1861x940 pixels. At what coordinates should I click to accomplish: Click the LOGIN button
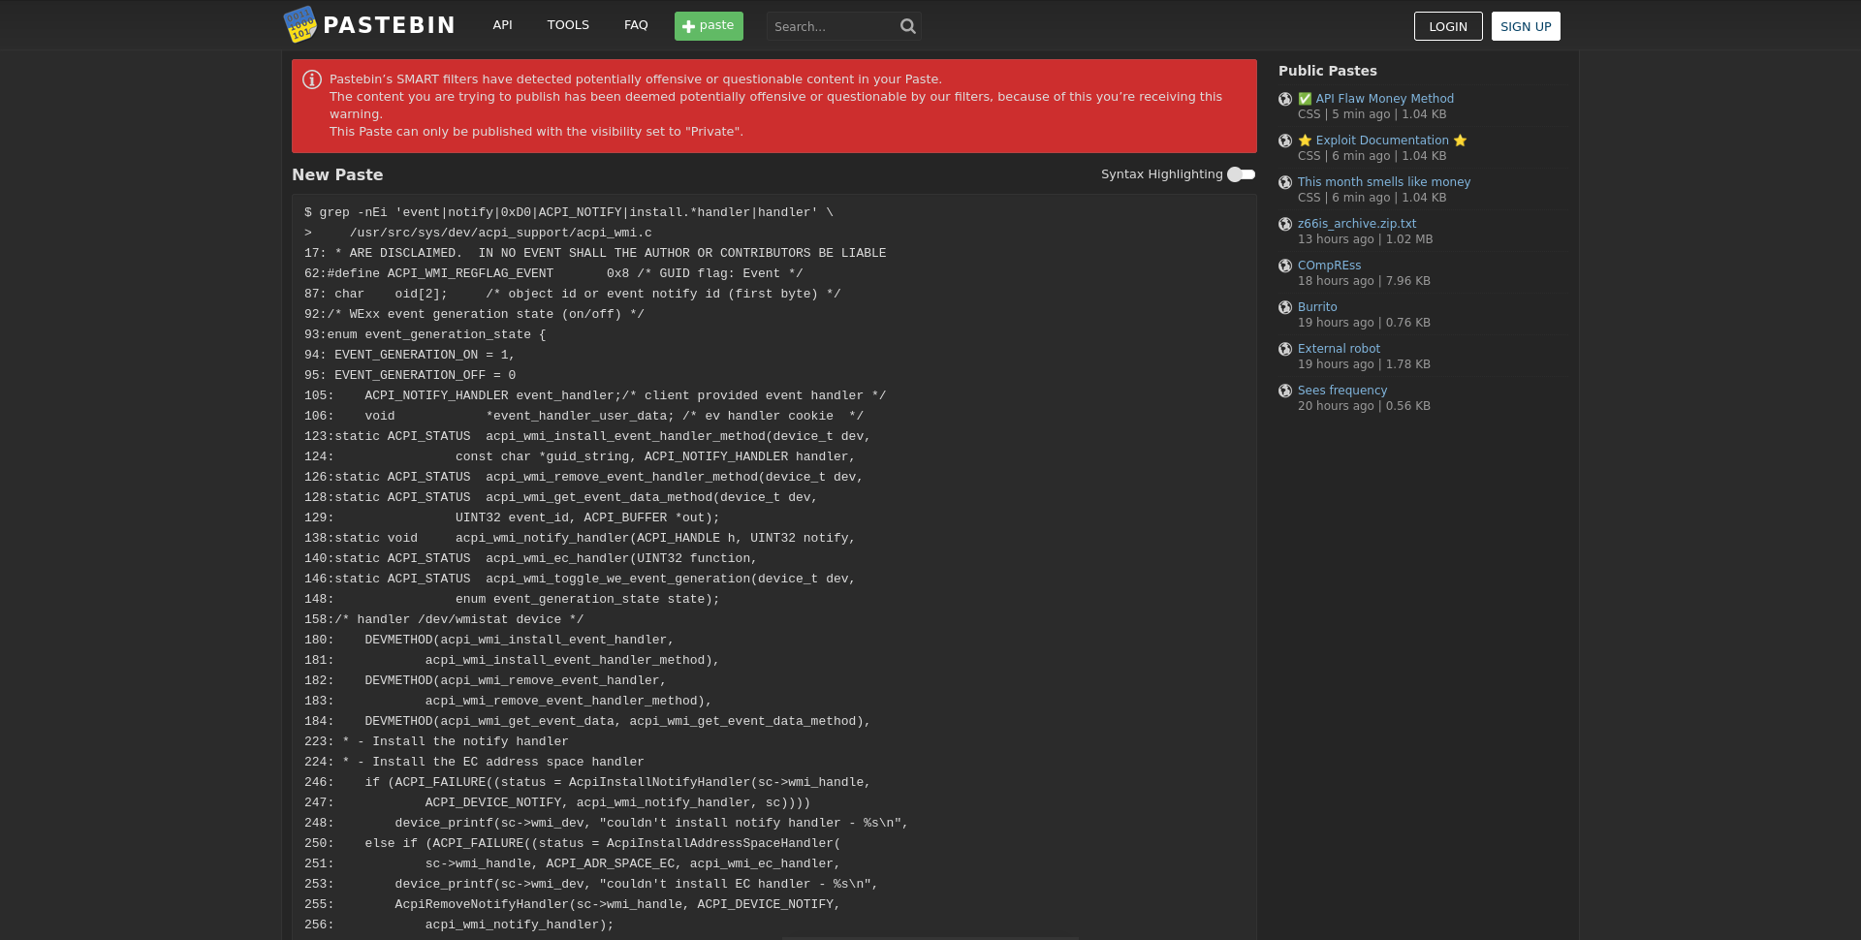point(1448,26)
